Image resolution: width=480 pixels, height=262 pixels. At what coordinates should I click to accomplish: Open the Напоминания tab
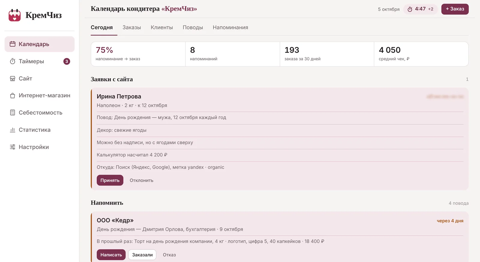(230, 28)
